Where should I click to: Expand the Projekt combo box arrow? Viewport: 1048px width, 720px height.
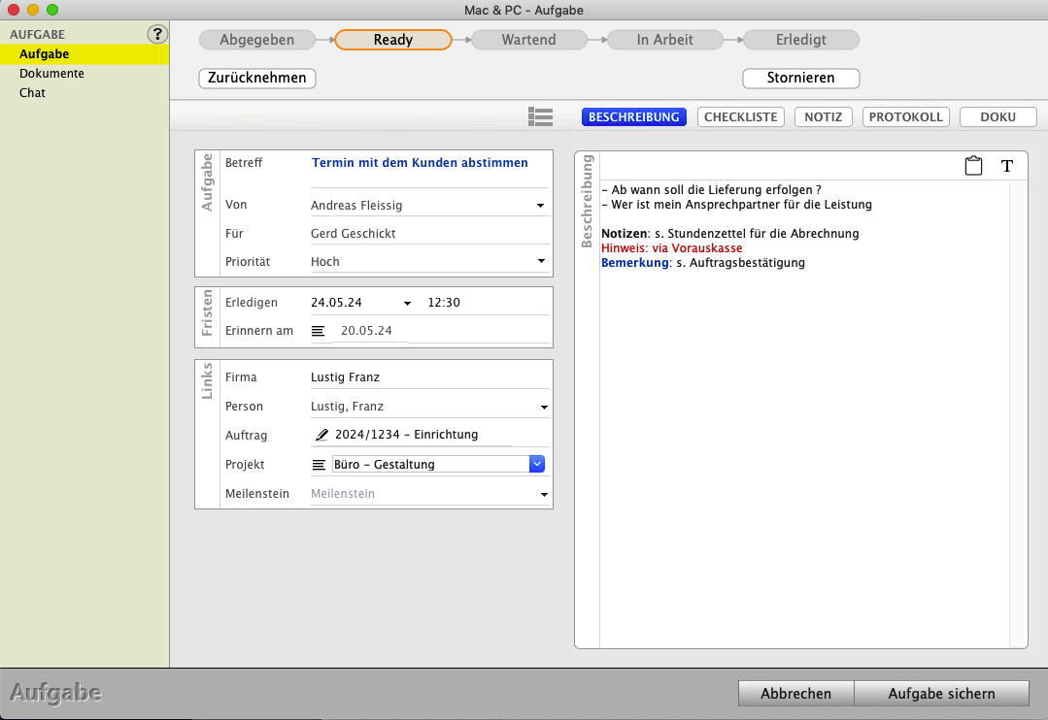click(536, 465)
